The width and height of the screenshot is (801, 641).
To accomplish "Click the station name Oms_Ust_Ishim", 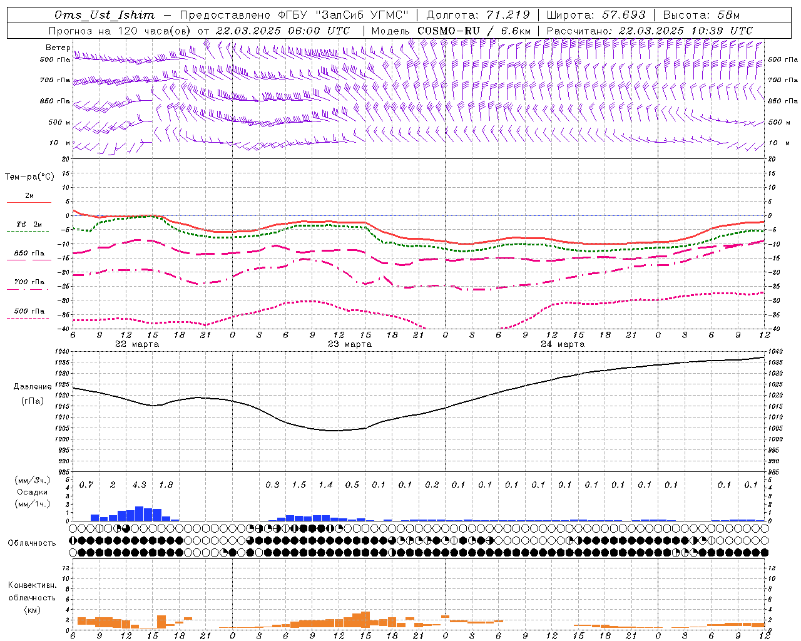I will click(105, 15).
